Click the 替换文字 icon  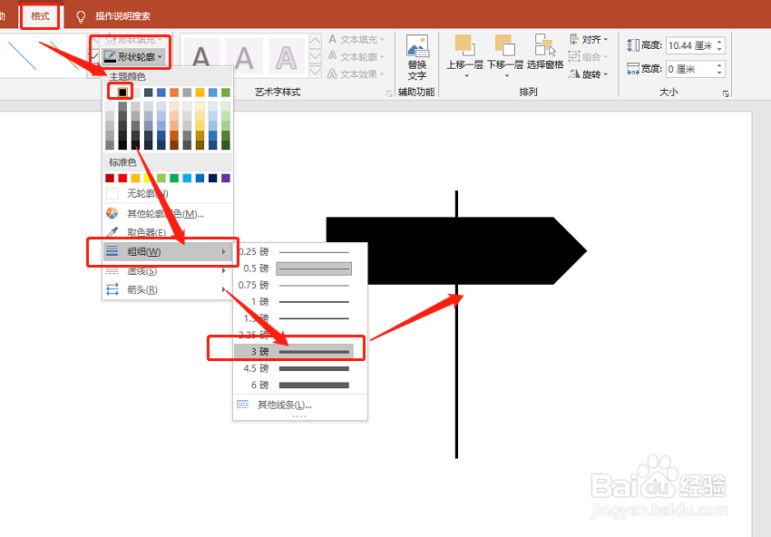tap(417, 46)
